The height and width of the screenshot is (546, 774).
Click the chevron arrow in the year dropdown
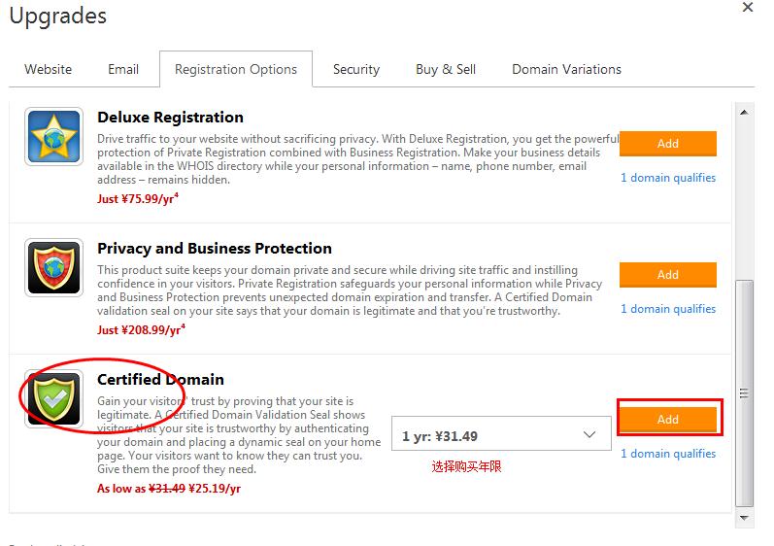[589, 434]
